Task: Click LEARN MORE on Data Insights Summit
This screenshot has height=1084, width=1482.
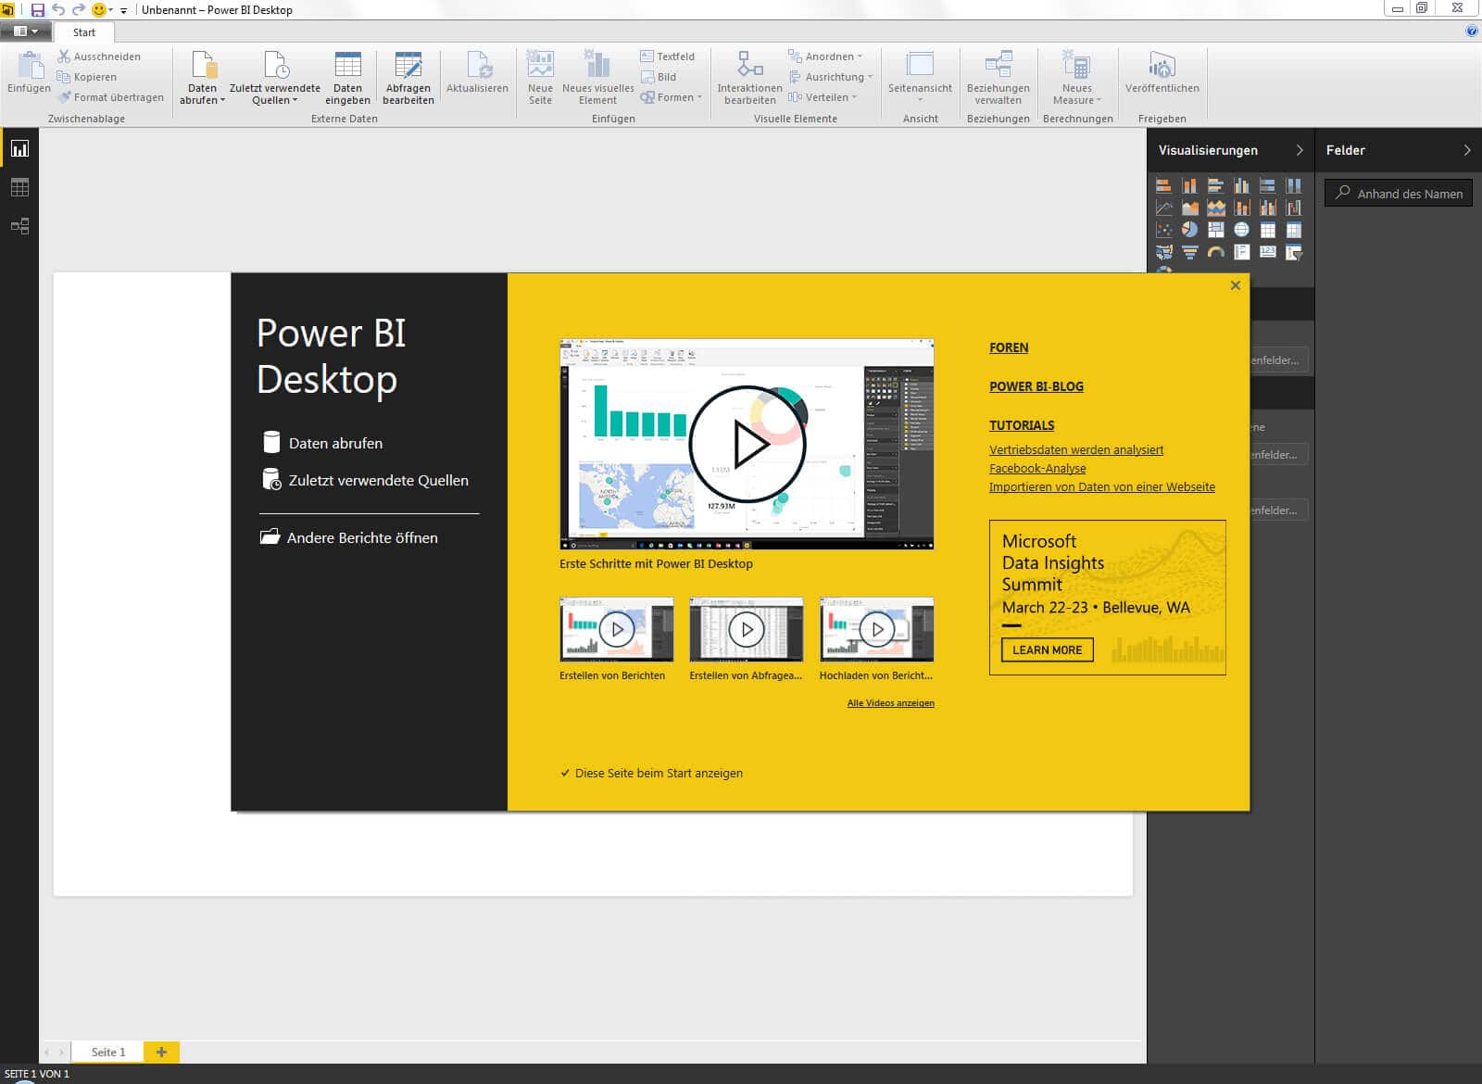Action: click(x=1048, y=649)
